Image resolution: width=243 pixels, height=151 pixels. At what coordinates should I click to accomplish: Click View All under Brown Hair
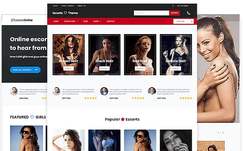(x=69, y=69)
